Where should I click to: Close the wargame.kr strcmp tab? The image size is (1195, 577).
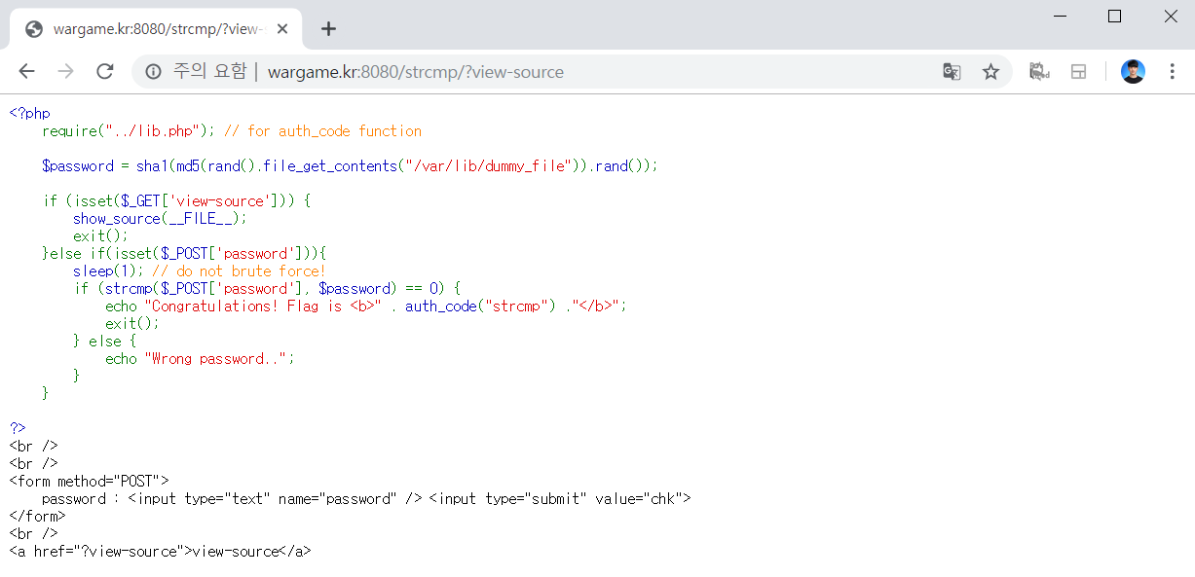point(282,29)
